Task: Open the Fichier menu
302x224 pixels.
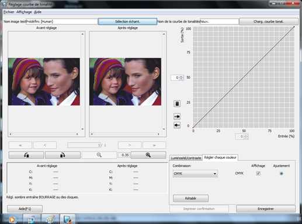Action: click(x=9, y=12)
